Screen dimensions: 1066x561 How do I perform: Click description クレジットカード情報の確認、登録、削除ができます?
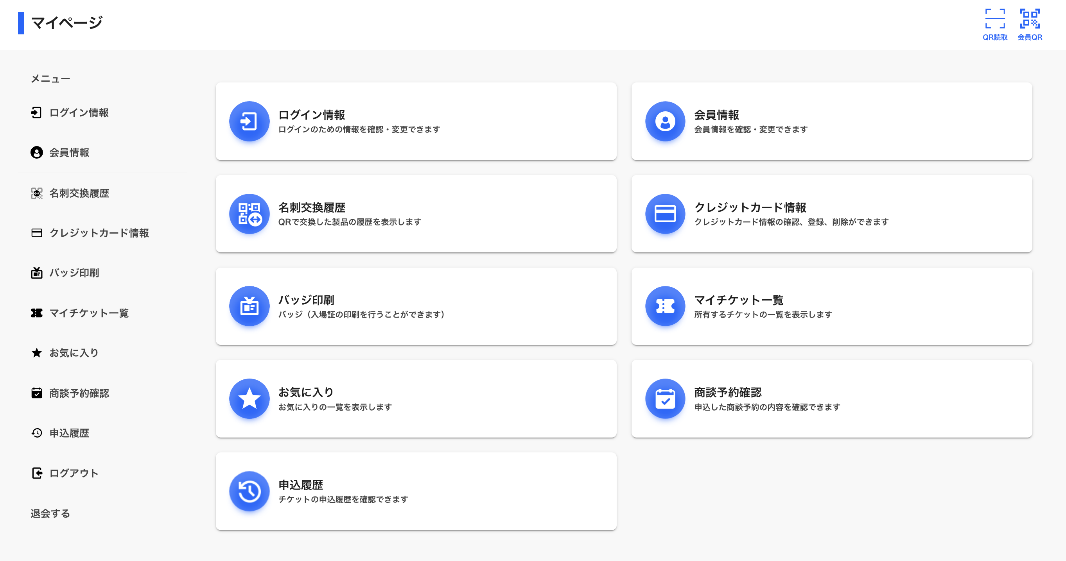coord(791,222)
